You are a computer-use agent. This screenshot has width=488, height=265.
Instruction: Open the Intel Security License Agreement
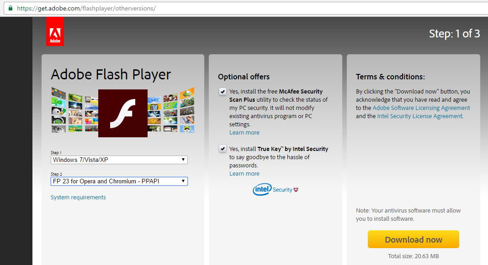point(419,116)
